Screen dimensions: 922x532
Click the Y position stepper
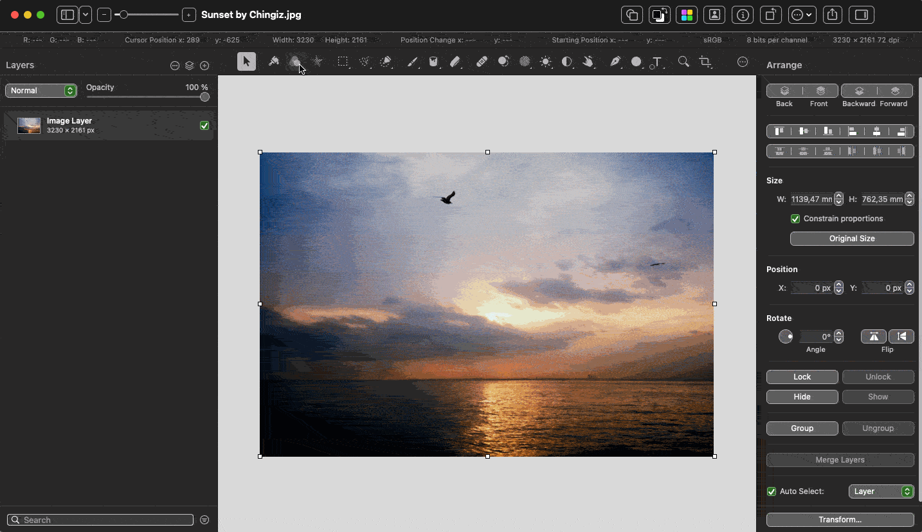pos(909,288)
